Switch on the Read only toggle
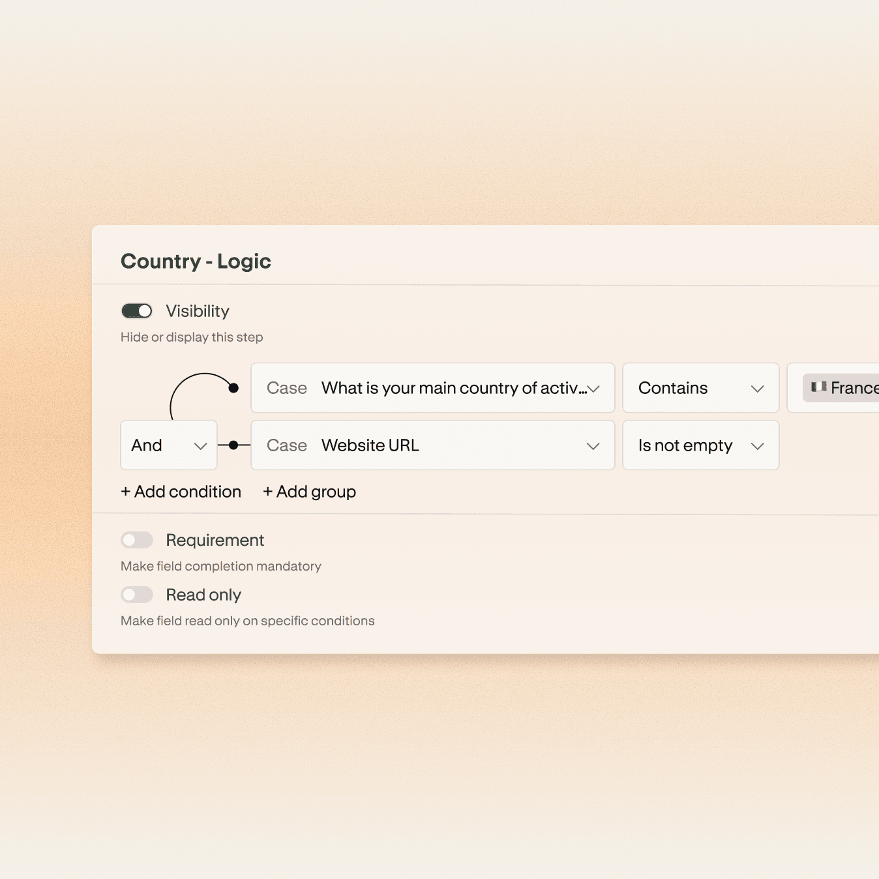This screenshot has height=879, width=879. (x=137, y=595)
